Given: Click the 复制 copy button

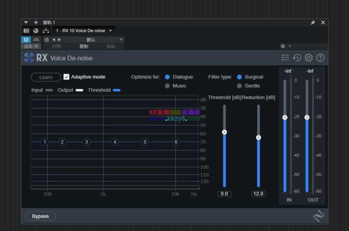Looking at the screenshot, I should 84,46.
